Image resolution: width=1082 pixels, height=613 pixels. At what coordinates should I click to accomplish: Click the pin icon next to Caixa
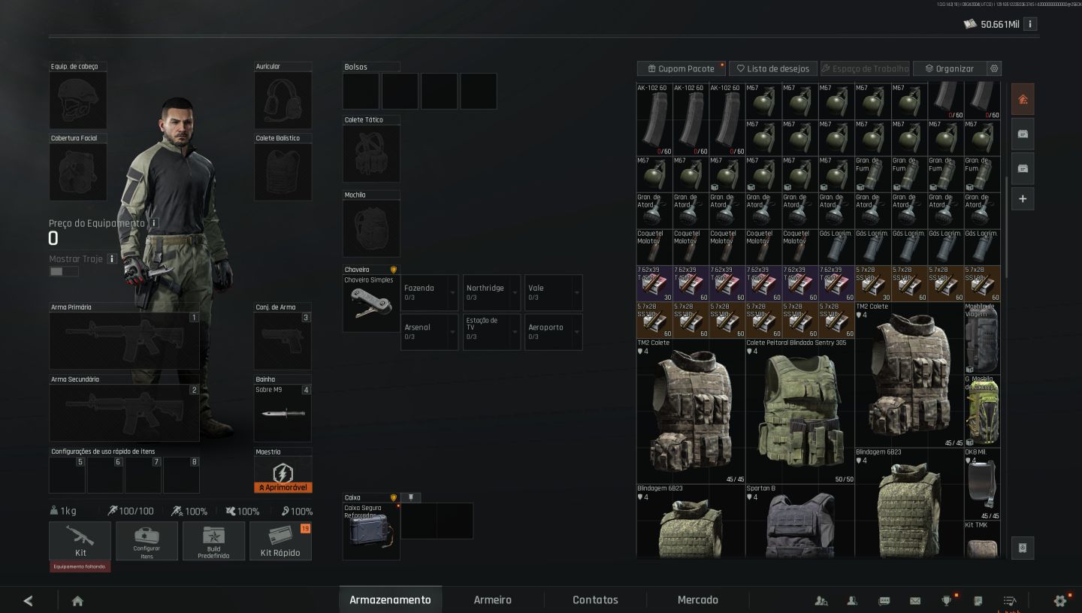pos(410,497)
